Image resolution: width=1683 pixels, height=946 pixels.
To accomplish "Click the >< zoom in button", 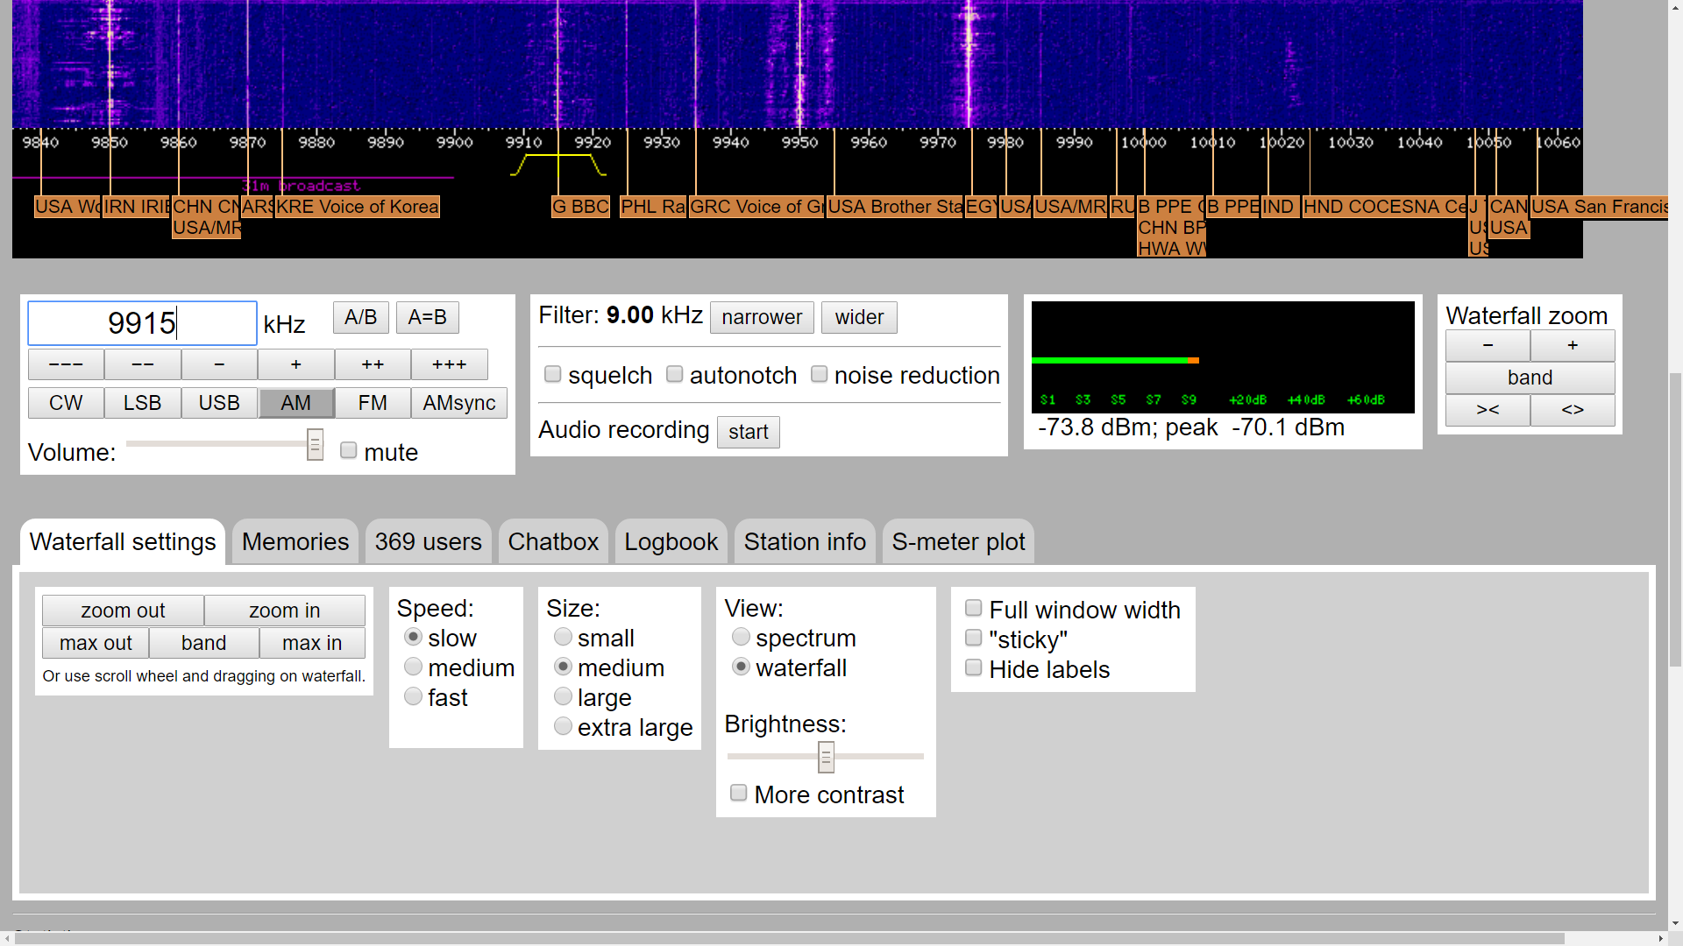I will tap(1488, 410).
